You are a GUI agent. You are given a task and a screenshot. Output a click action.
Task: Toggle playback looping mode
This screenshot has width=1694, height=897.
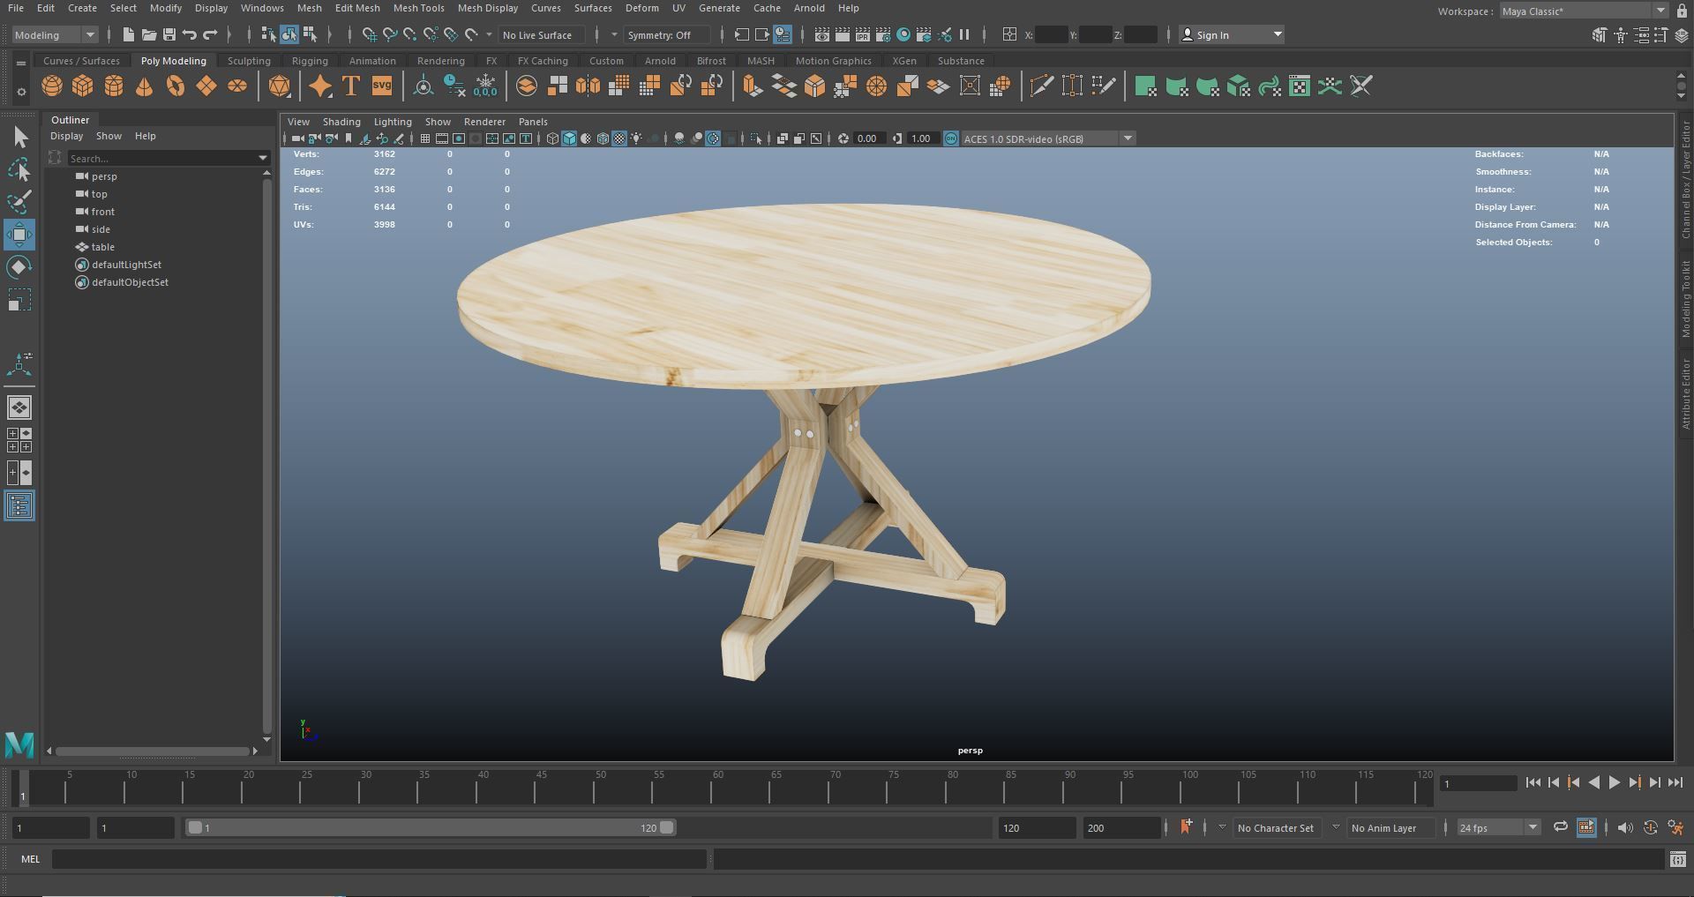click(x=1561, y=827)
